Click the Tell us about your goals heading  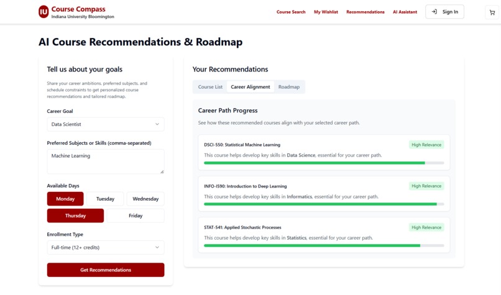point(85,70)
